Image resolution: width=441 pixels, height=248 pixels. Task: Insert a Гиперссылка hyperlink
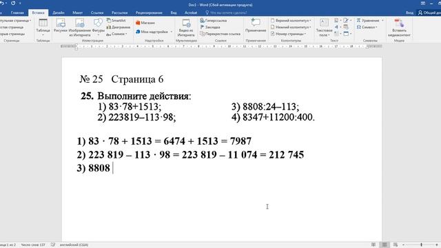coord(214,21)
